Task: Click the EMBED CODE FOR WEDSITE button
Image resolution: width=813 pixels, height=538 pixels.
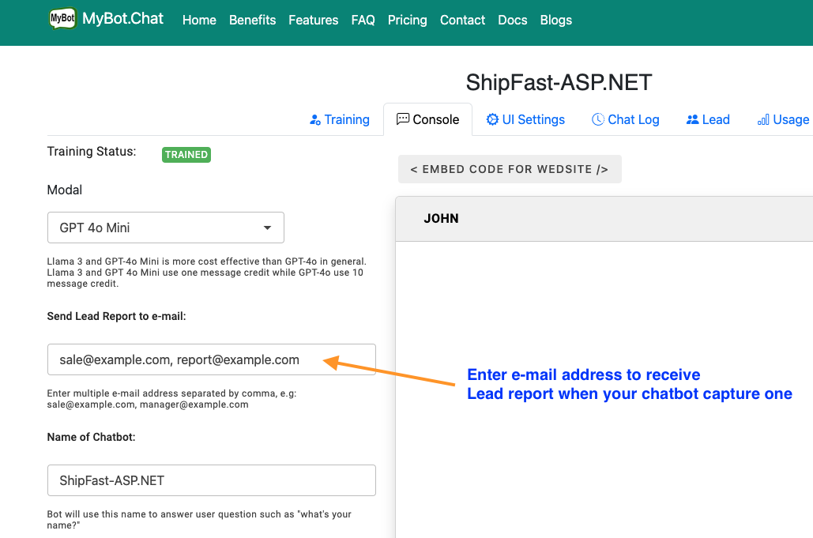Action: coord(509,168)
